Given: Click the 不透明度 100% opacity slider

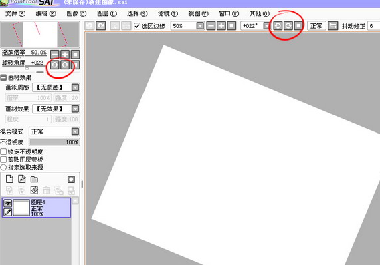Looking at the screenshot, I should [55, 142].
